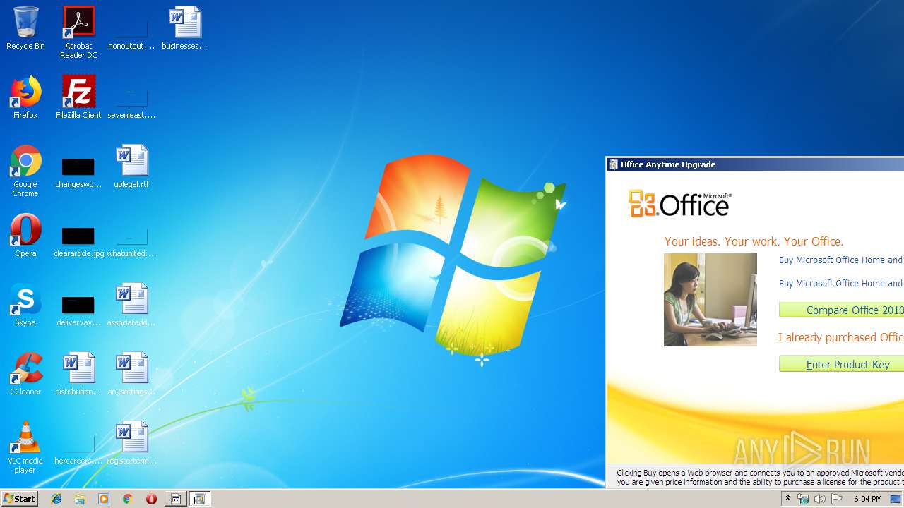Launch Acrobat Reader DC shortcut

point(78,32)
